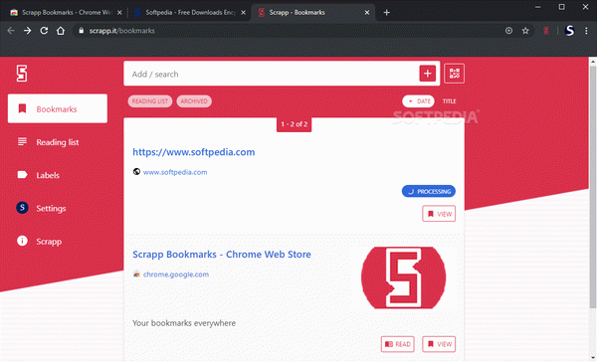Open the Reading list section
The width and height of the screenshot is (597, 362).
58,142
